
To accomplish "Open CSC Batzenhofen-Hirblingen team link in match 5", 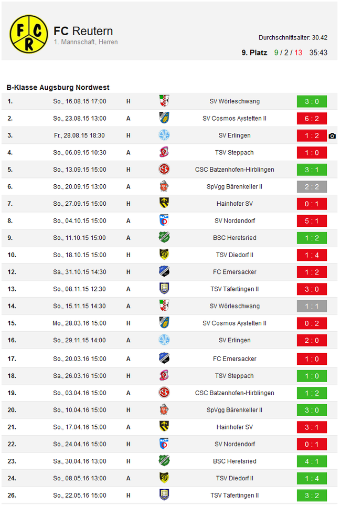I will click(235, 170).
